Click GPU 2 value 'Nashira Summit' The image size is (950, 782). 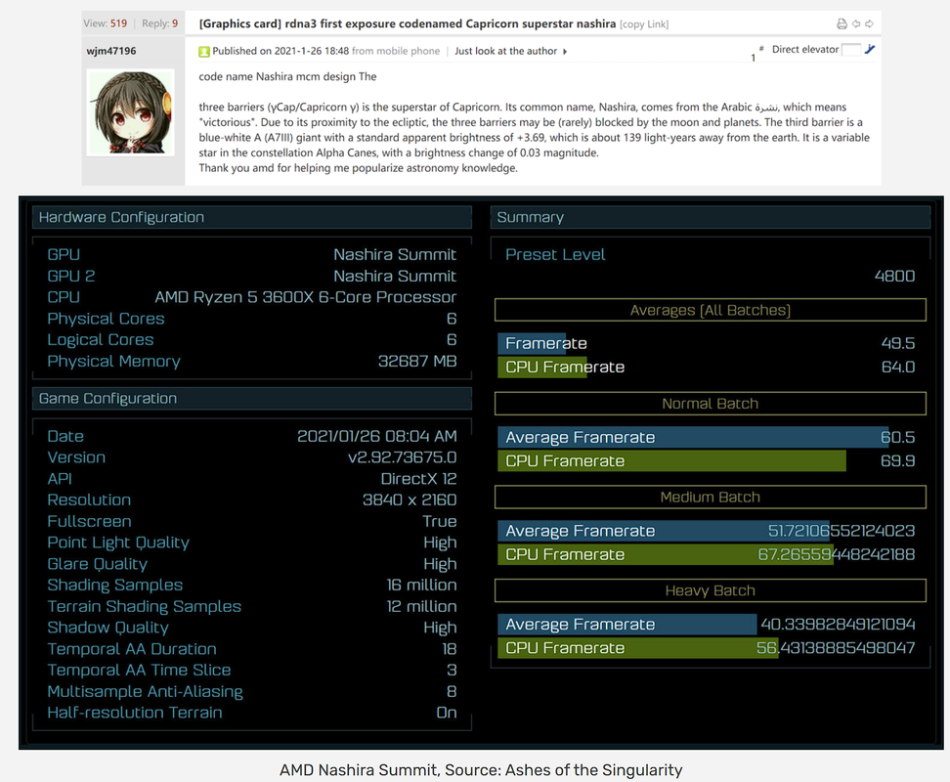tap(395, 277)
